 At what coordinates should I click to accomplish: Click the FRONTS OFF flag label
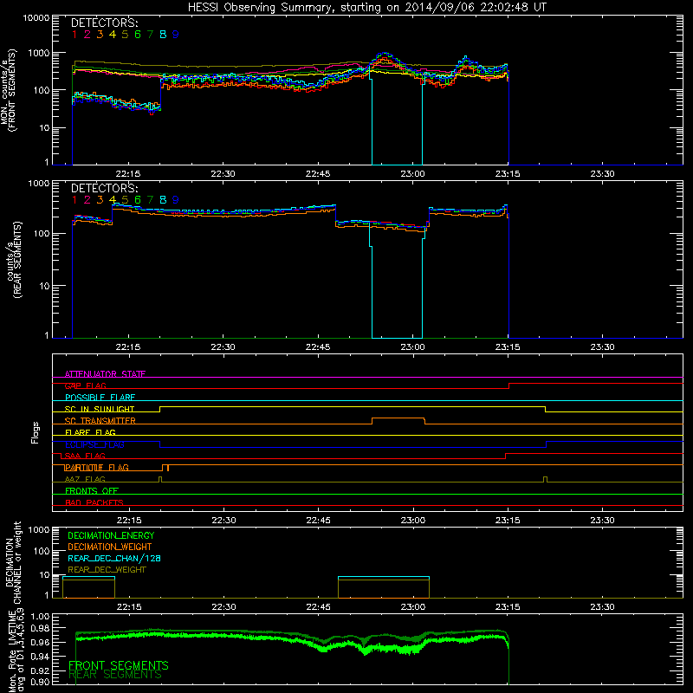tap(92, 490)
